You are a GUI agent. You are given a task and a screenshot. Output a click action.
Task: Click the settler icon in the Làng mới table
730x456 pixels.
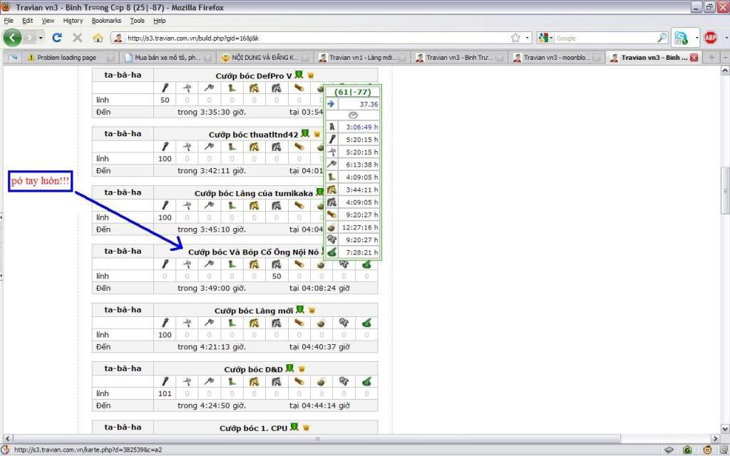[x=366, y=323]
